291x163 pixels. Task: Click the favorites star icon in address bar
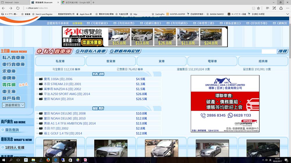pos(258,8)
